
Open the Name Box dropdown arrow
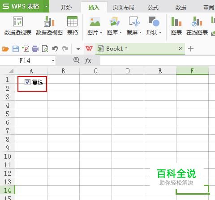(53, 61)
